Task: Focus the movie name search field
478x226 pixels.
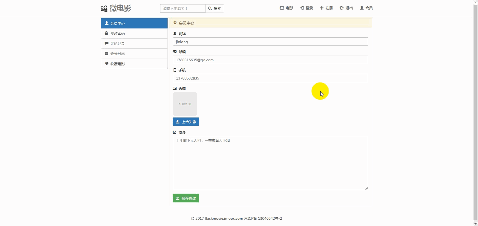Action: 183,8
